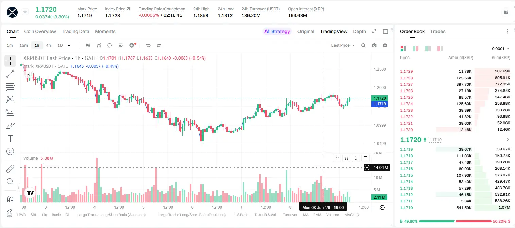Click the 1.1727 ask price row

pos(455,84)
